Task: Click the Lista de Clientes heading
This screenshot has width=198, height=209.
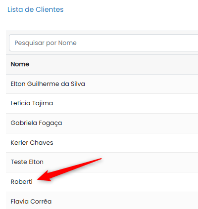Action: [x=36, y=9]
